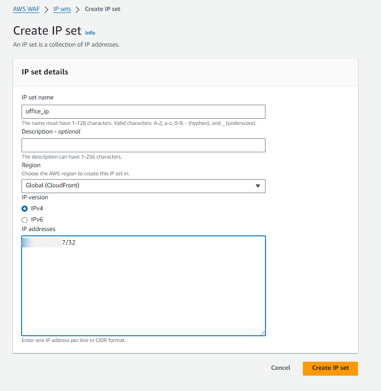Click the IP version label text
The image size is (381, 391).
click(x=35, y=197)
